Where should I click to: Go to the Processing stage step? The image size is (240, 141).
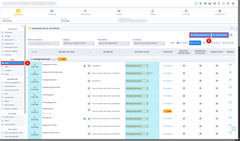[x=52, y=12]
